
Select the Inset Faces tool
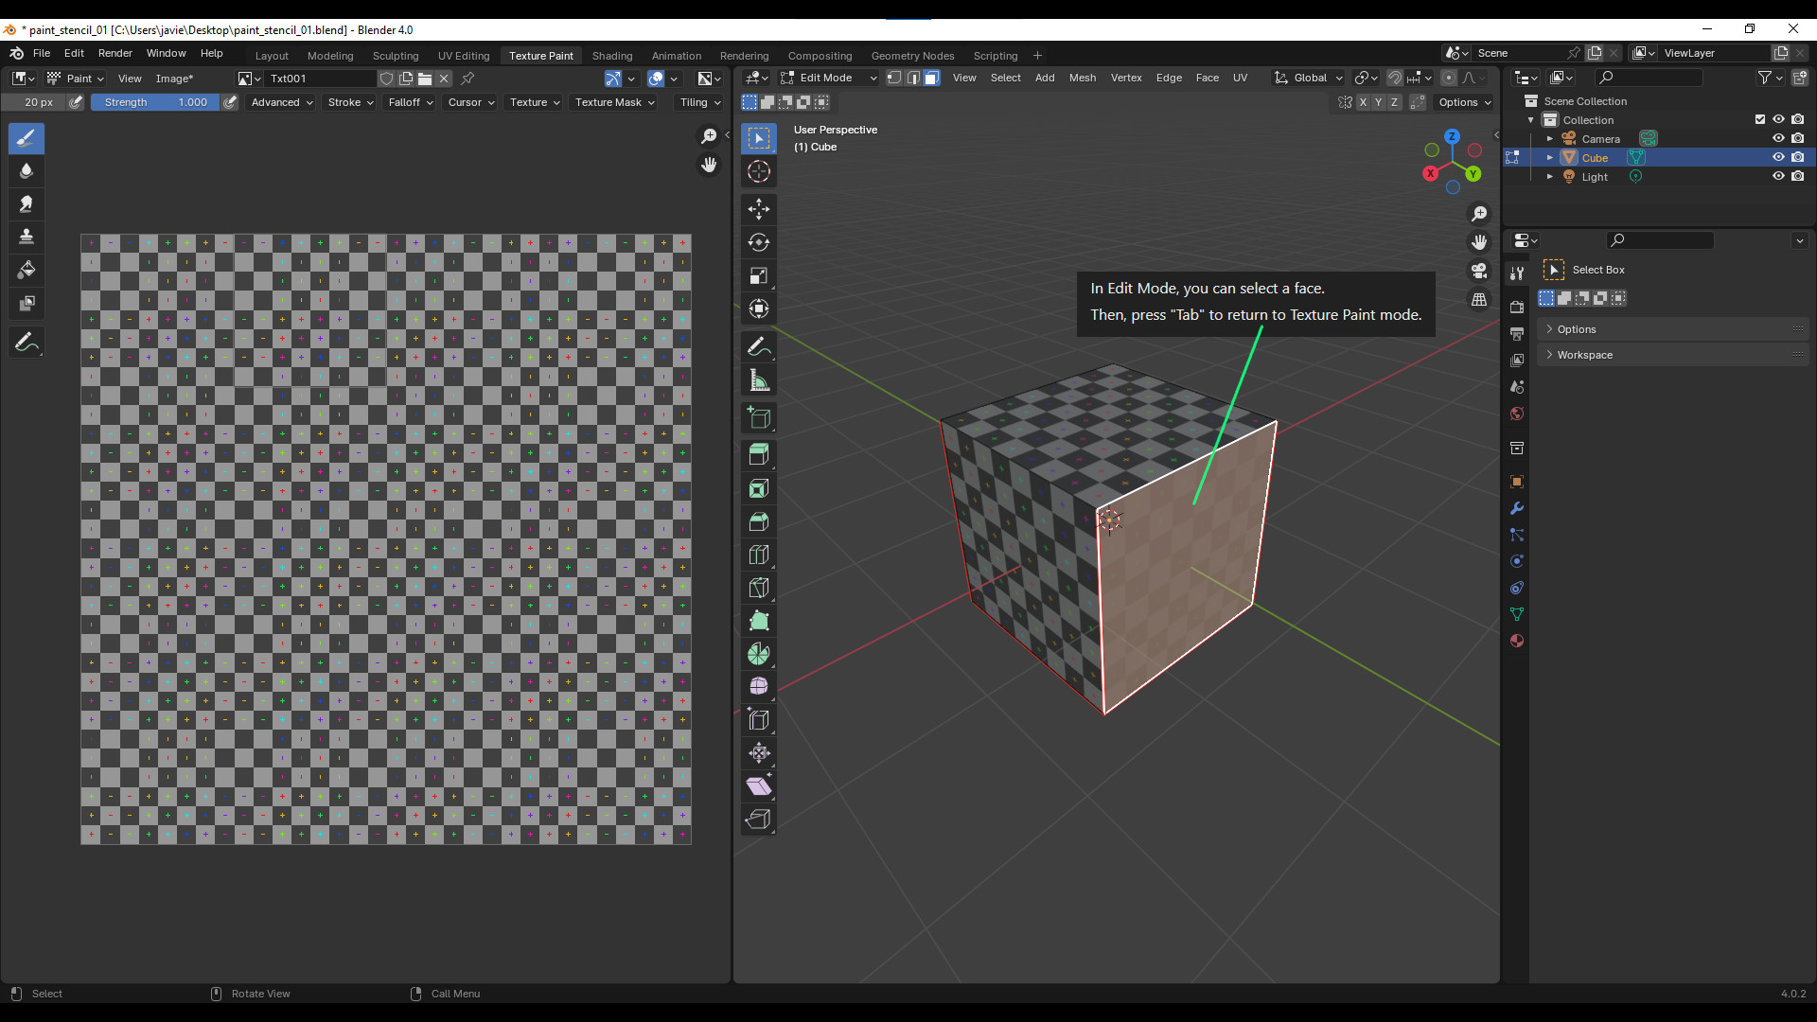pyautogui.click(x=759, y=488)
